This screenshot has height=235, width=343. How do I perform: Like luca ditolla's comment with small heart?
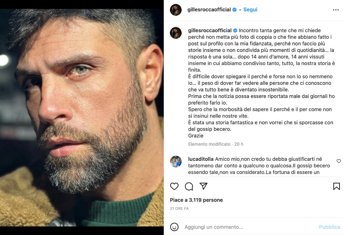(339, 161)
